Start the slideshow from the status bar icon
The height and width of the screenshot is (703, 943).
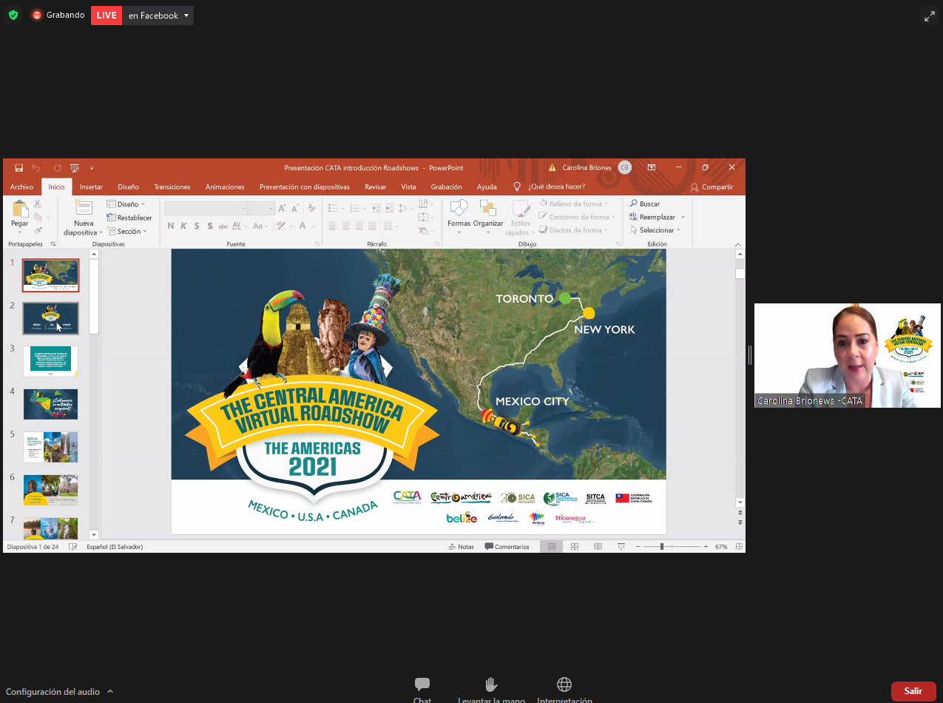(621, 547)
